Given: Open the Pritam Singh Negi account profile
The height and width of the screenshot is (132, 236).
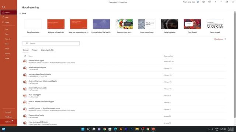Looking at the screenshot, I should pyautogui.click(x=189, y=2).
